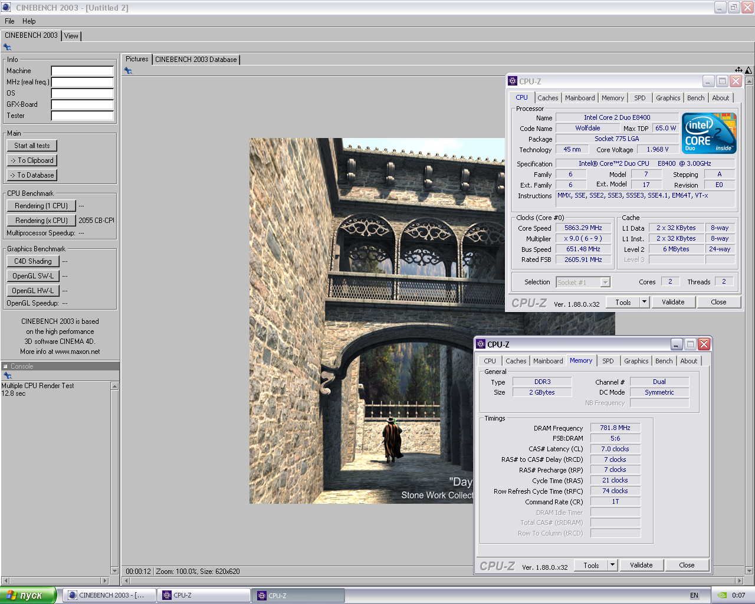Expand Tools dropdown arrow in lower CPU-Z window
This screenshot has height=604, width=755.
pyautogui.click(x=612, y=565)
